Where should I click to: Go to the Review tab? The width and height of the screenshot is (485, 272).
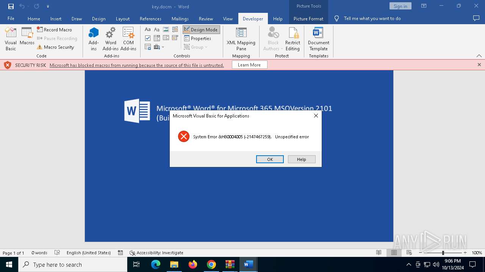coord(206,19)
